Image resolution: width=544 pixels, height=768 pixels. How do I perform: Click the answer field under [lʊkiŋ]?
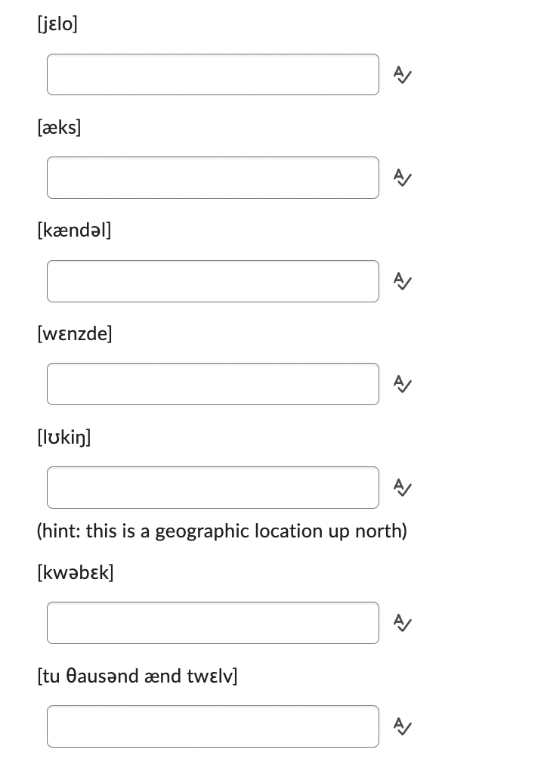click(x=212, y=488)
